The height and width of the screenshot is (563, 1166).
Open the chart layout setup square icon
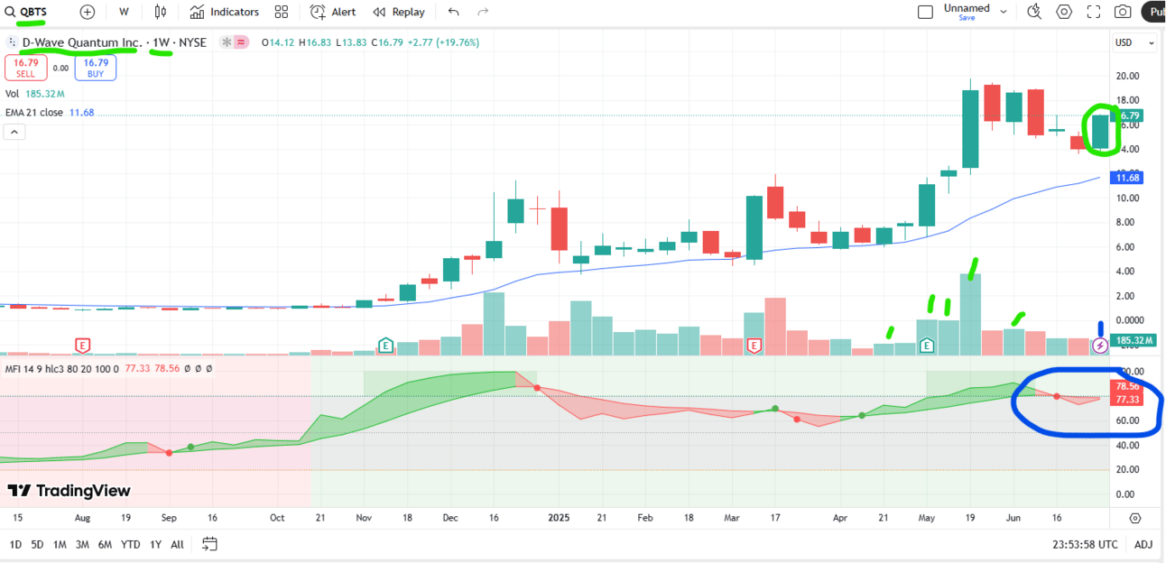pos(925,12)
